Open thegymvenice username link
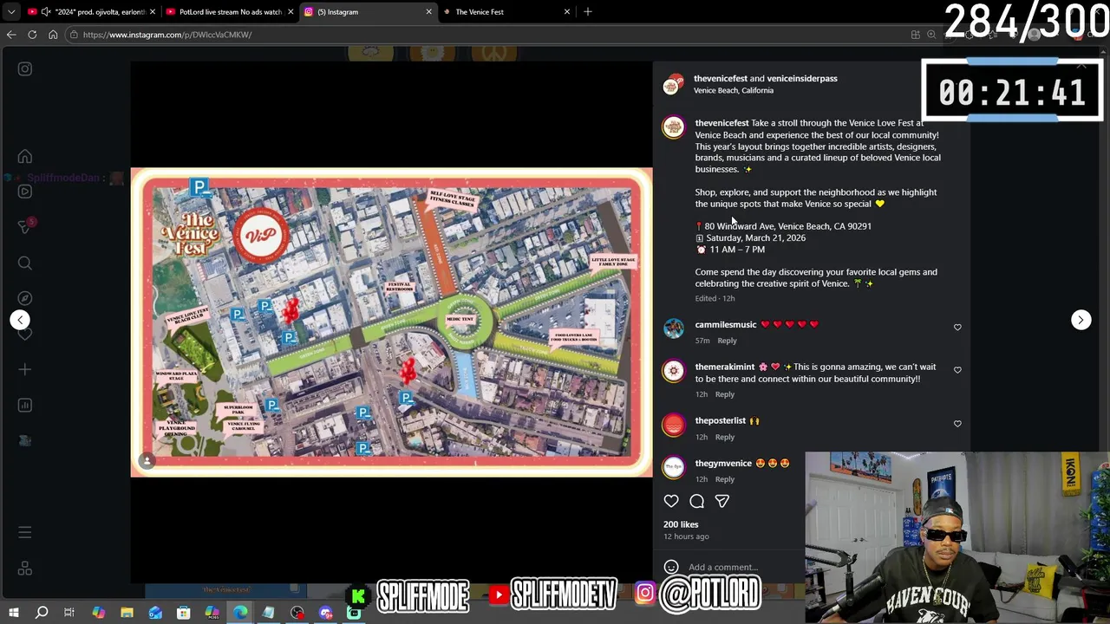Viewport: 1110px width, 624px height. click(x=723, y=463)
